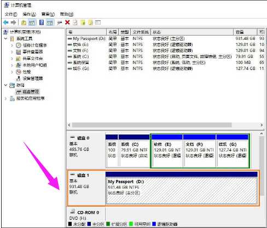Click the right arrow of horizontal scrollbar
This screenshot has height=228, width=267.
[x=262, y=125]
